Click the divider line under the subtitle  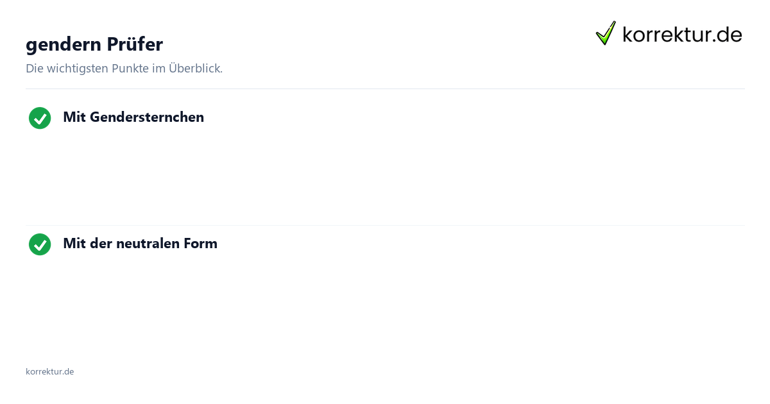tap(385, 88)
